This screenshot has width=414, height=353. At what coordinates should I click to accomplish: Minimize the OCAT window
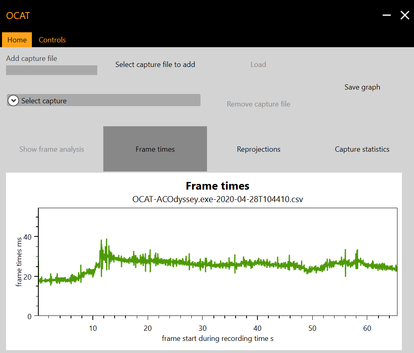click(387, 15)
